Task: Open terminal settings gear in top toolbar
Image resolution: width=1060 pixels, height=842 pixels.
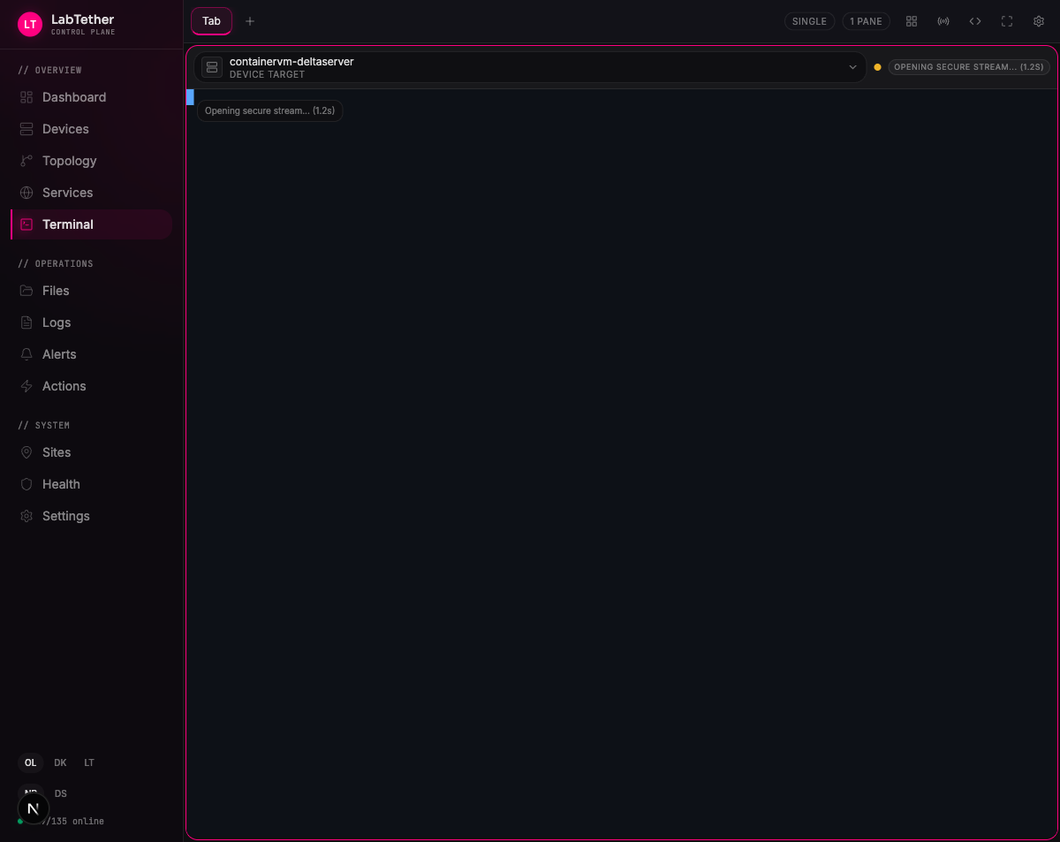Action: 1039,21
